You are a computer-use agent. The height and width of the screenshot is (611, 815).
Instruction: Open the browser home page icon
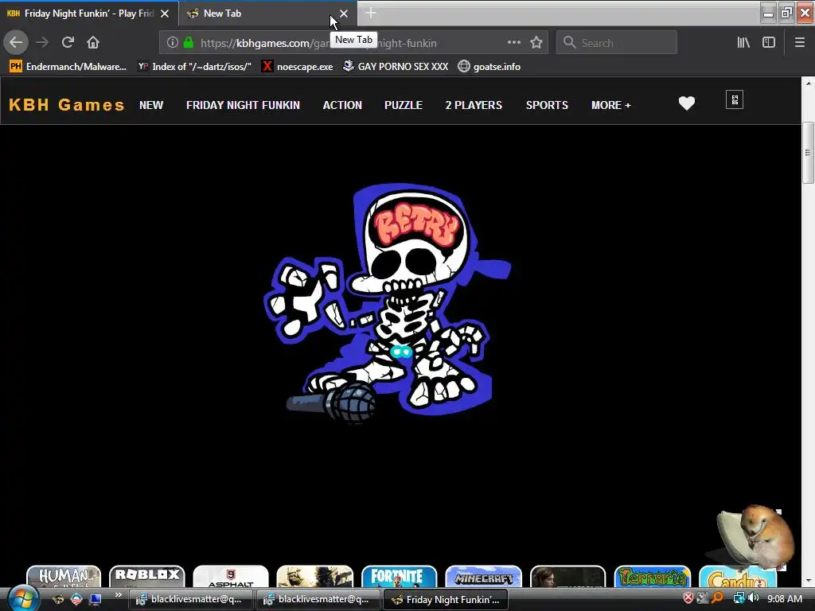93,42
